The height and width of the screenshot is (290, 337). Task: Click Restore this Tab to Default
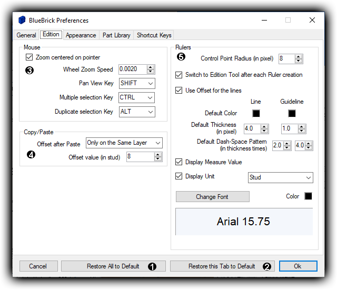coord(222,266)
